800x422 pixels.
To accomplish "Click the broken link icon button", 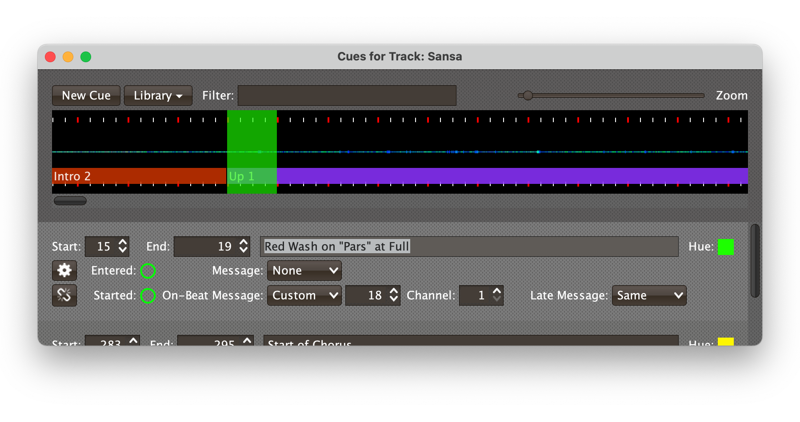I will pyautogui.click(x=64, y=295).
